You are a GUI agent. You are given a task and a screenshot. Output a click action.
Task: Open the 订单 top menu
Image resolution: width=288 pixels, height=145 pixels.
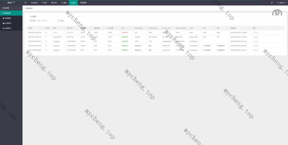pos(54,3)
